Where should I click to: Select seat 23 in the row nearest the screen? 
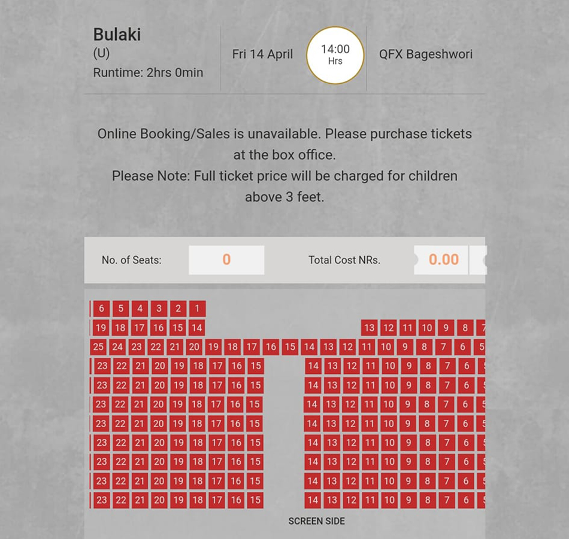tap(102, 500)
